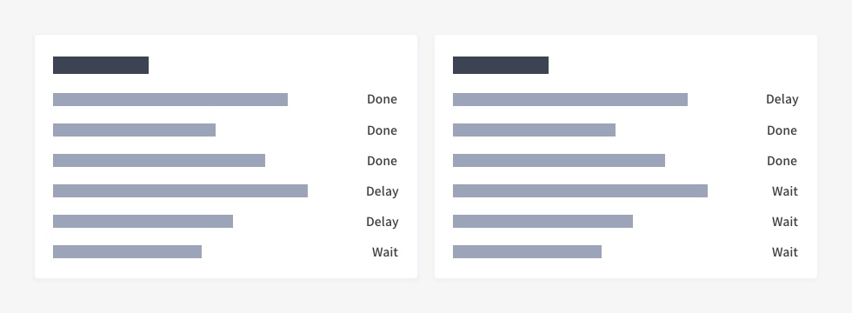Click the bar beside Delay in the right card
Viewport: 852px width, 313px height.
[x=570, y=99]
